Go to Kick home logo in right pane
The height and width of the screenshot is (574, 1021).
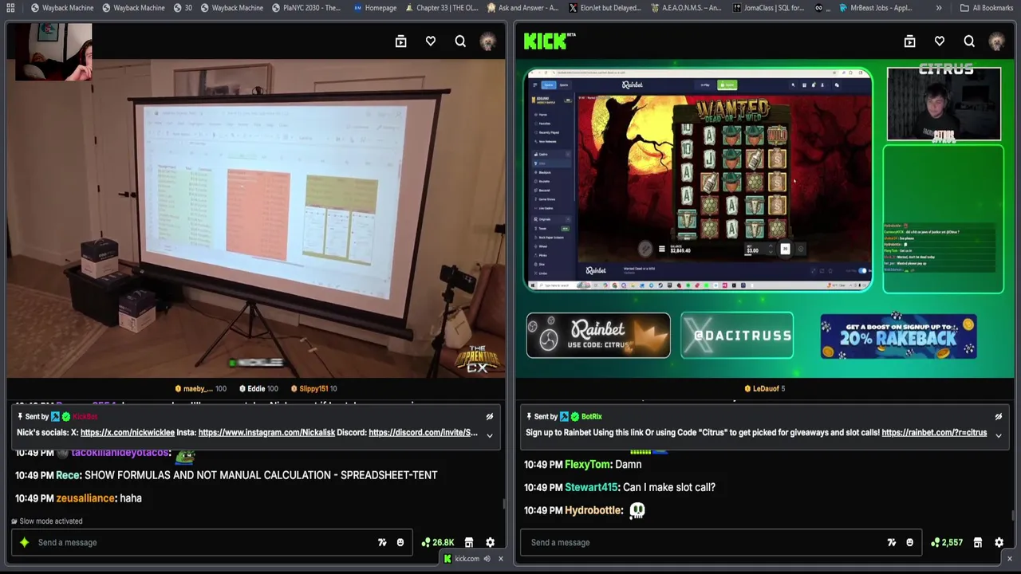[547, 41]
